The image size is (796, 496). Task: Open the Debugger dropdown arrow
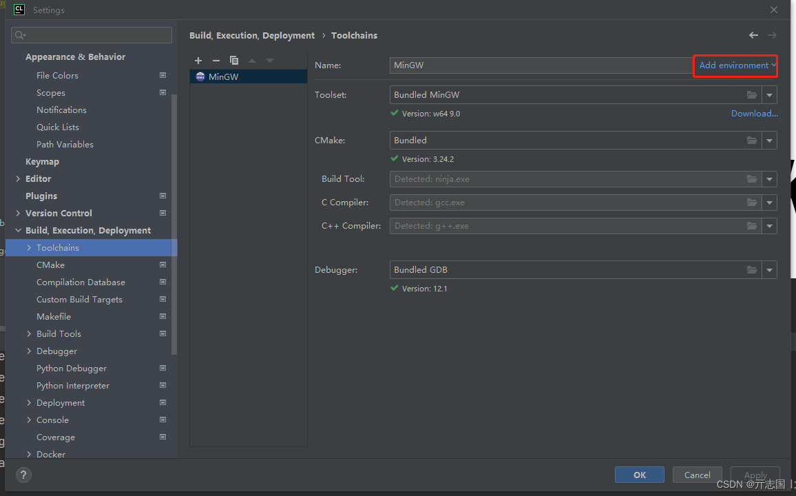[770, 270]
